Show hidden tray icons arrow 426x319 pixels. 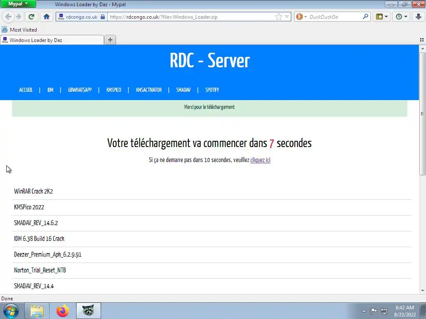[x=364, y=311]
